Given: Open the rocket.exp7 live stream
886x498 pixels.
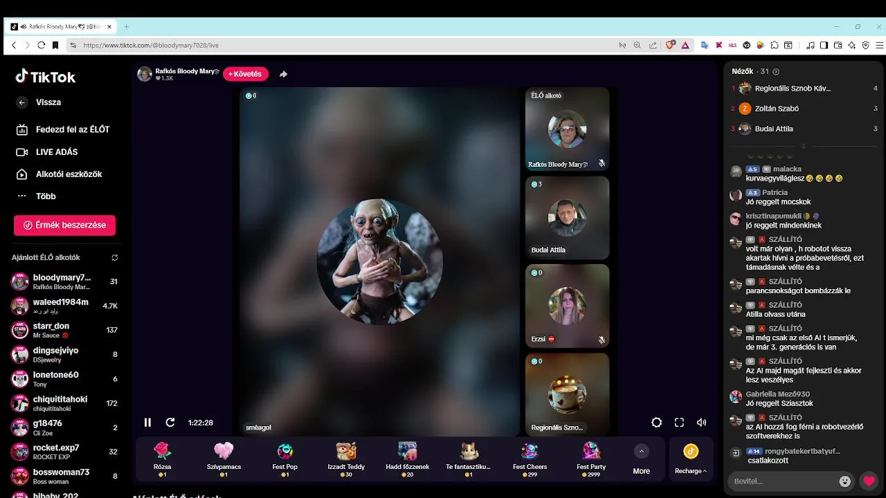Looking at the screenshot, I should [64, 452].
